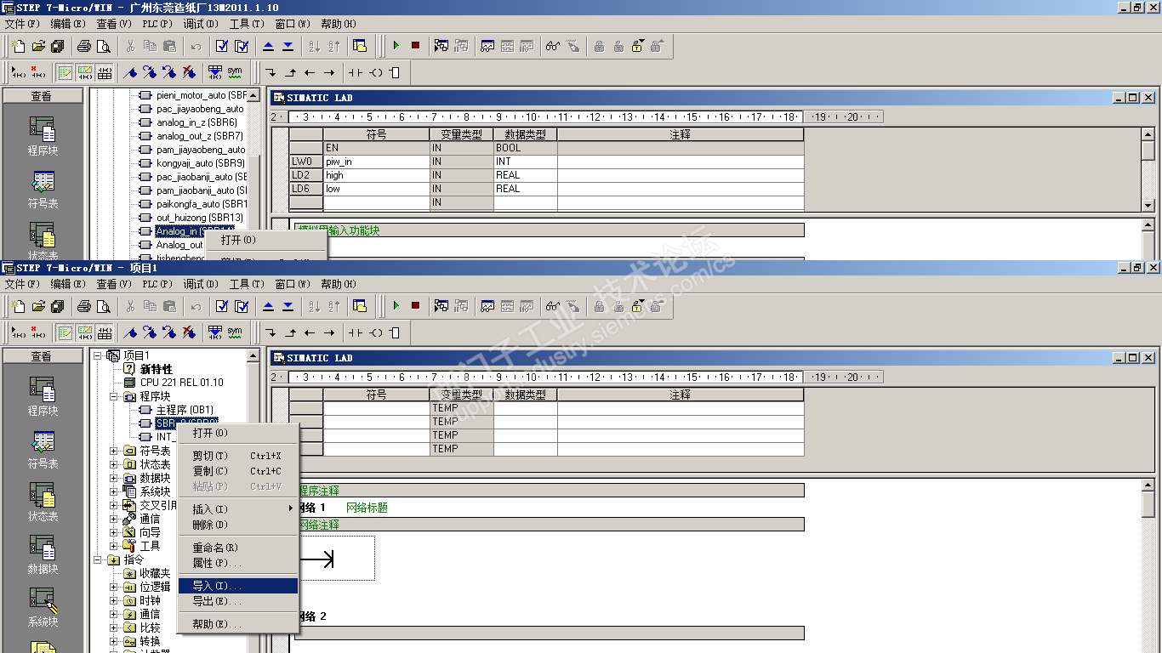This screenshot has height=653, width=1162.
Task: Open 系统块 from 项目1 window's 查看 bar
Action: 43,607
